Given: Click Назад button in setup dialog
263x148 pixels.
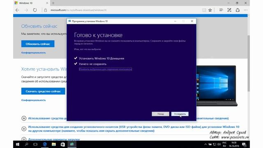Looking at the screenshot, I should 161,114.
